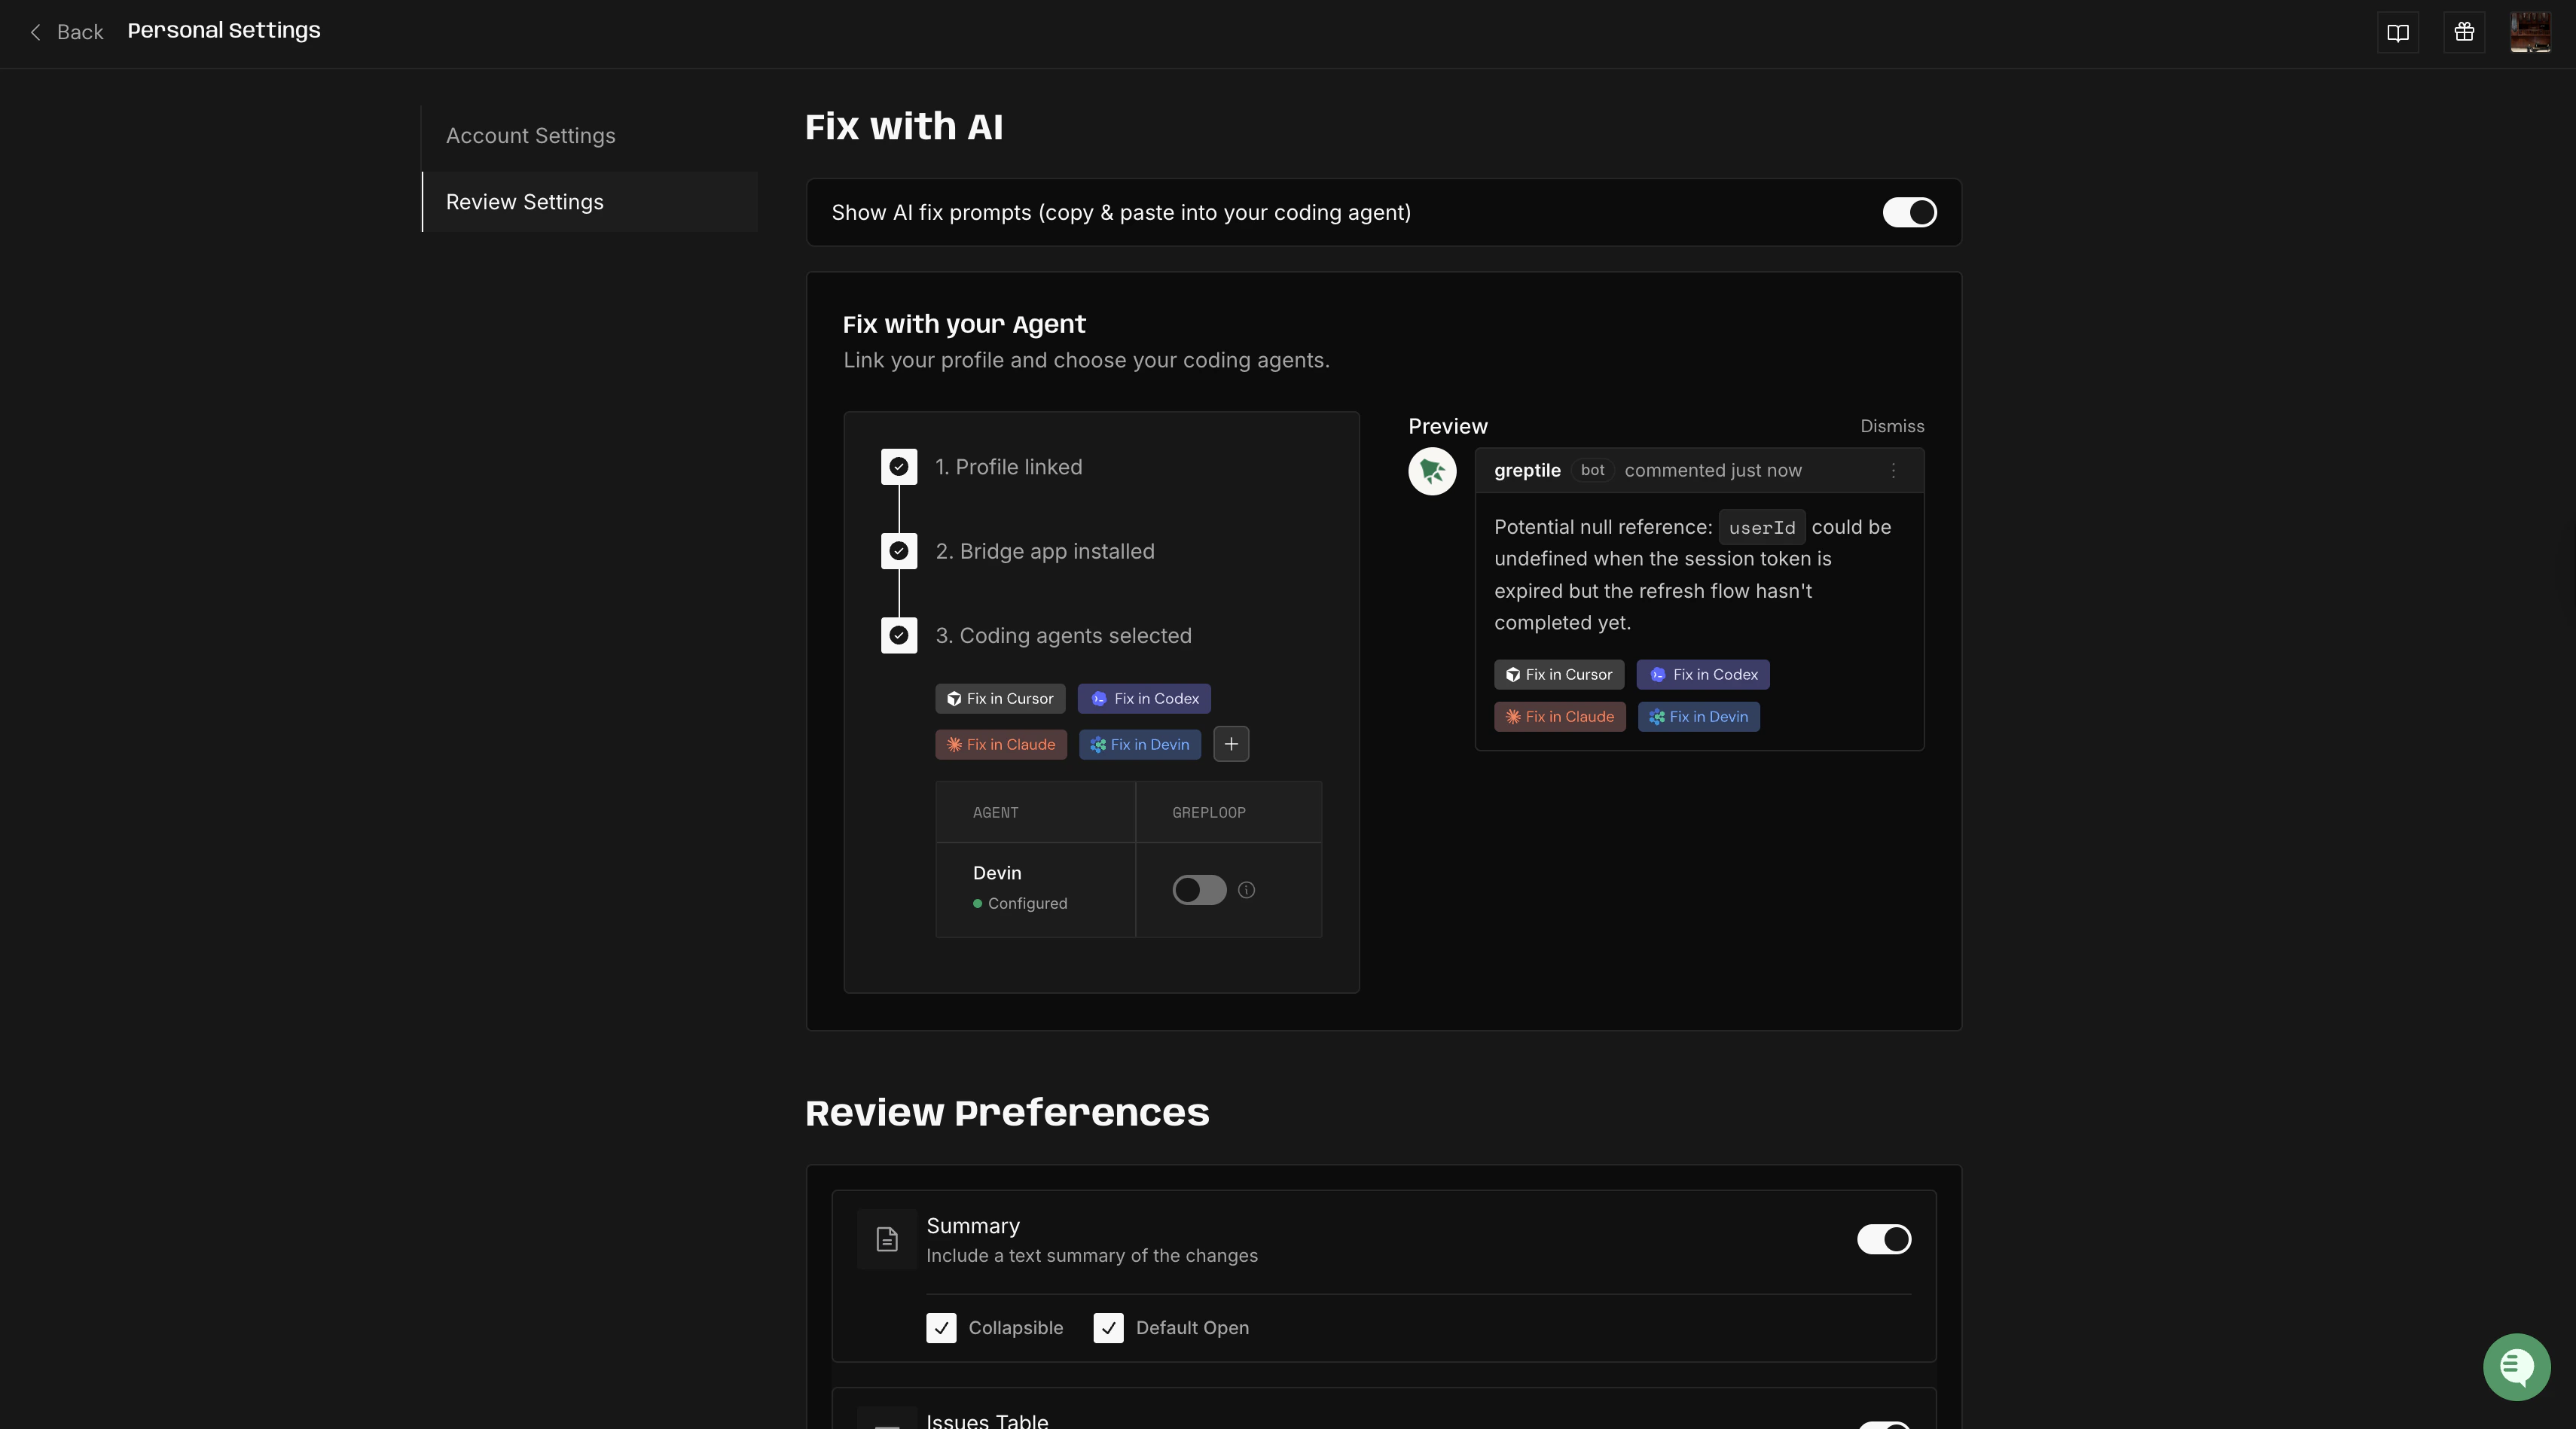The height and width of the screenshot is (1429, 2576).
Task: Uncheck the Collapsible checkbox
Action: click(x=941, y=1327)
